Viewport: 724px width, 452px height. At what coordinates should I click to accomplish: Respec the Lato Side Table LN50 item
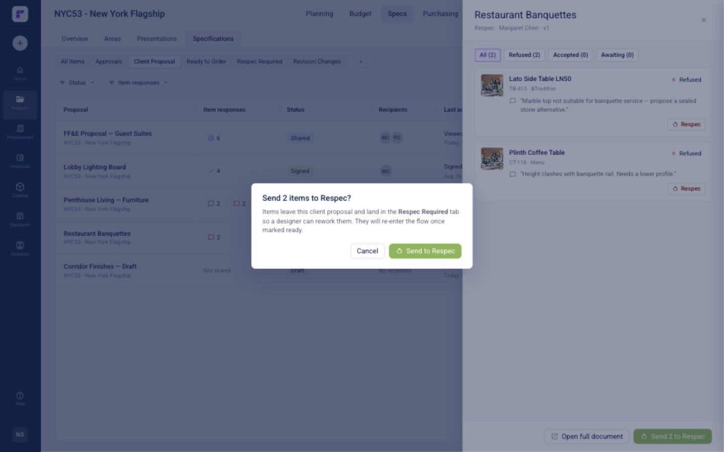[686, 125]
